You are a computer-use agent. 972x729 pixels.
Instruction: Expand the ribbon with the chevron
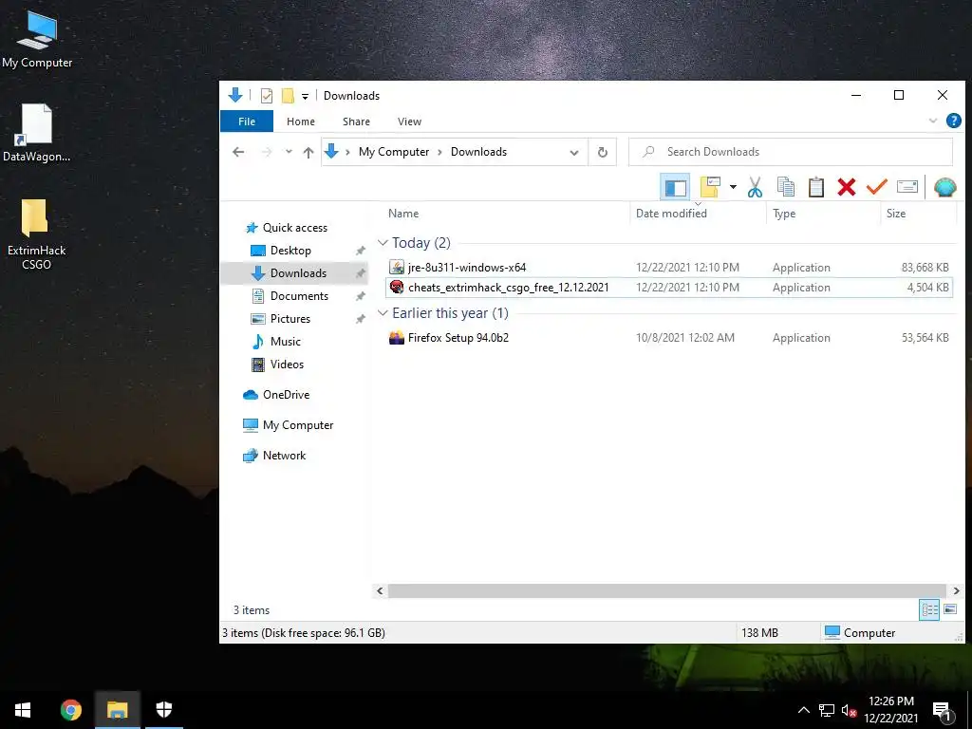pyautogui.click(x=932, y=121)
